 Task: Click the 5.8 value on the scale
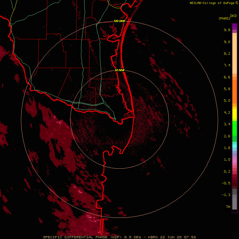click(227, 89)
